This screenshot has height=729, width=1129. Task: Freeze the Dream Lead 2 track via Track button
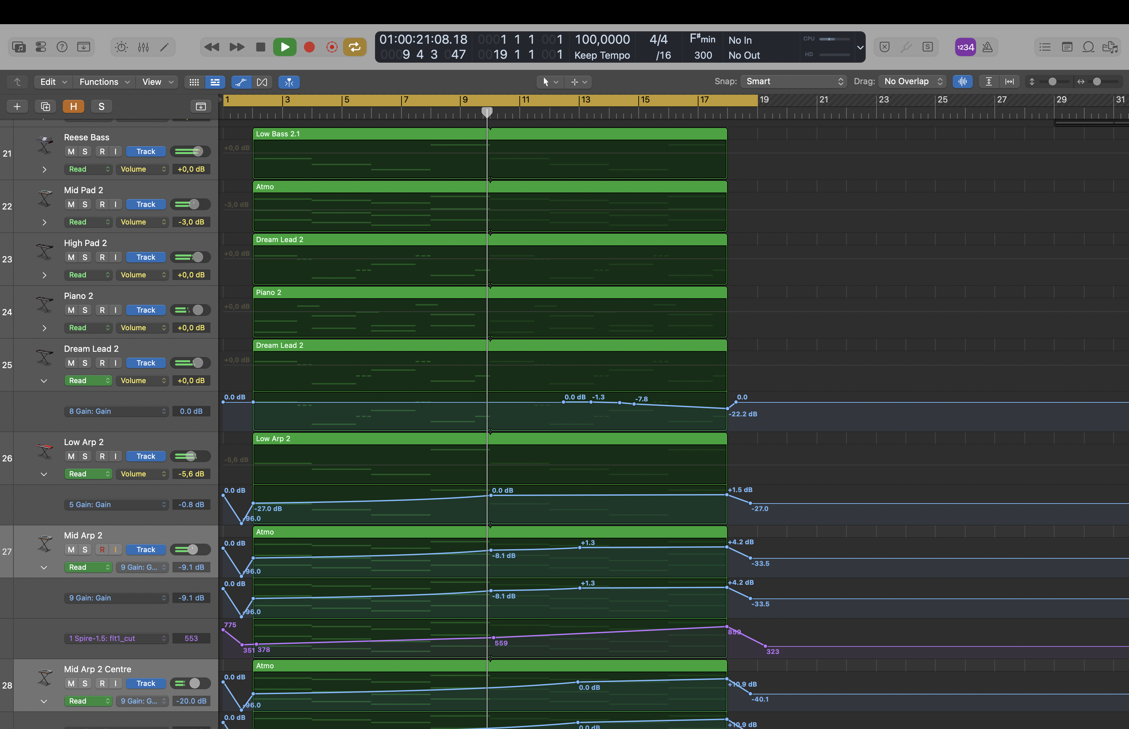tap(145, 363)
